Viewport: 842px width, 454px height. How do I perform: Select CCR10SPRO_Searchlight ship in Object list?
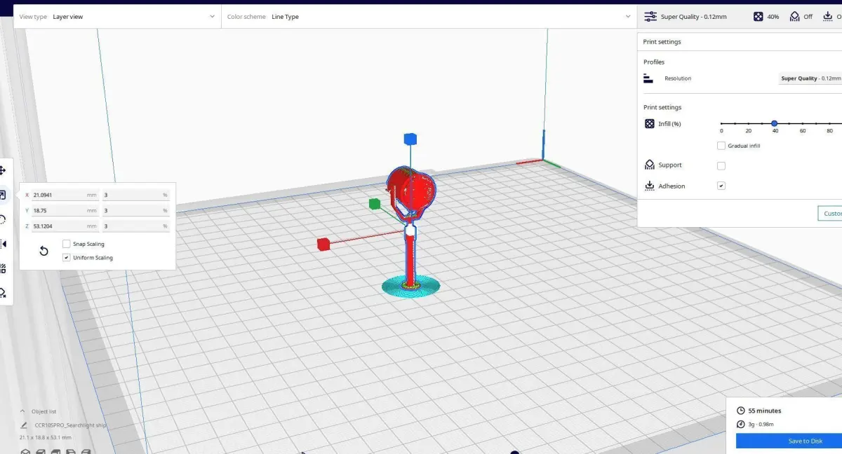click(70, 425)
